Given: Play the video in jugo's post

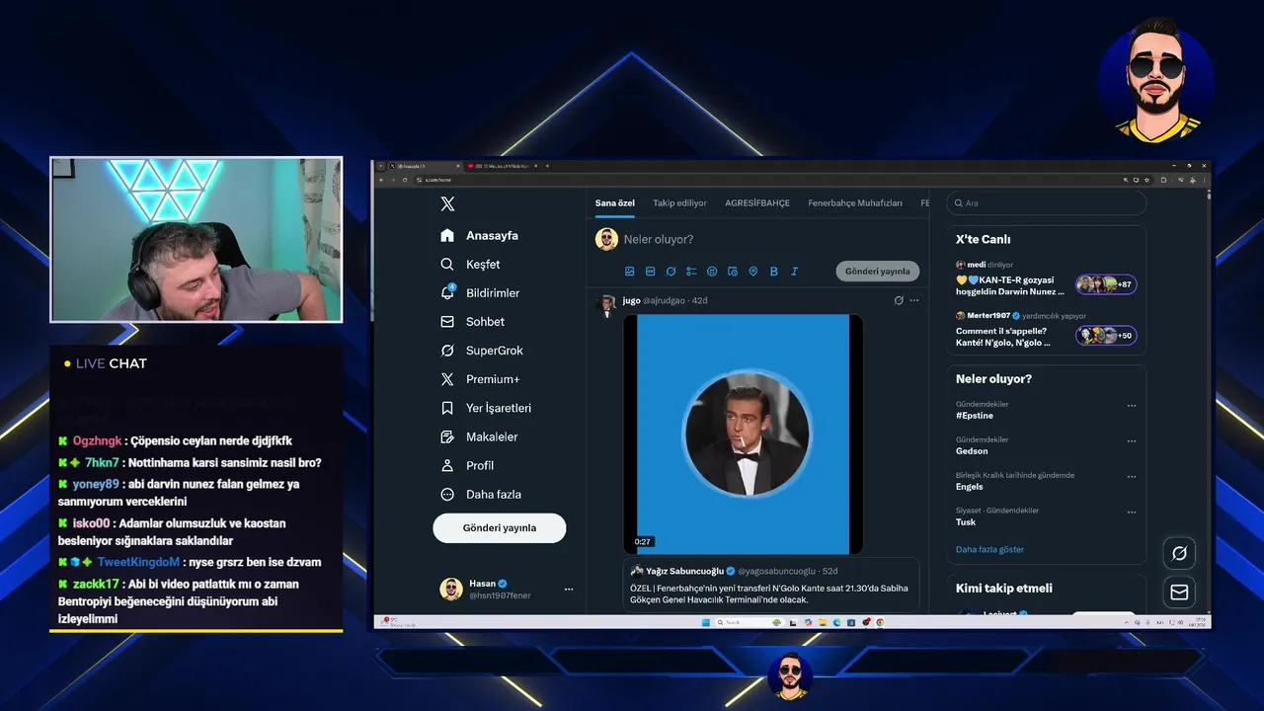Looking at the screenshot, I should coord(744,434).
